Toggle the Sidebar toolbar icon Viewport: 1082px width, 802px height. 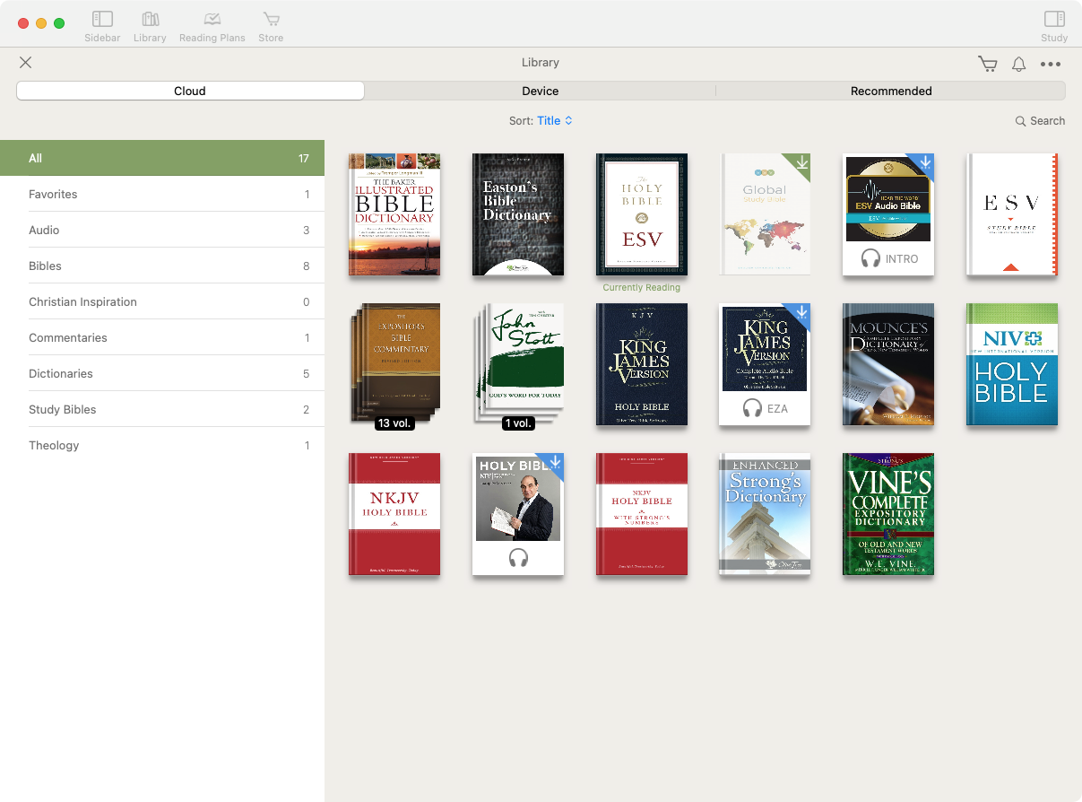102,19
